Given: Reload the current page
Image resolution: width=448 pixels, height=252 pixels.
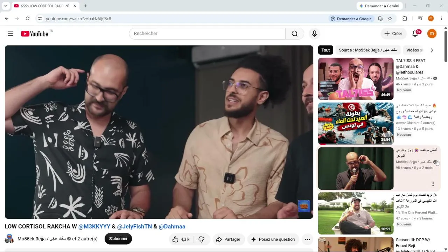Looking at the screenshot, I should 28,19.
